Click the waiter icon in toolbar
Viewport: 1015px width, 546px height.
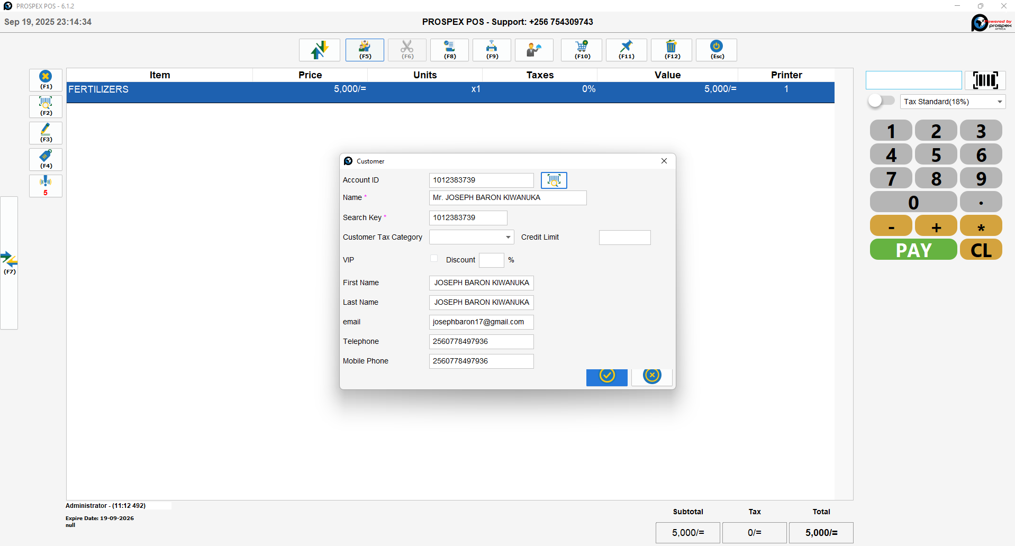(534, 50)
